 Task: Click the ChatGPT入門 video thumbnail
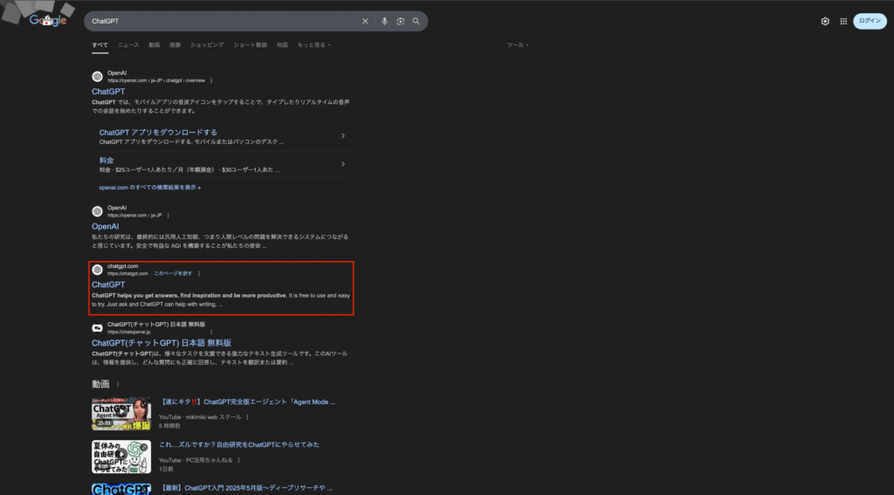coord(121,489)
